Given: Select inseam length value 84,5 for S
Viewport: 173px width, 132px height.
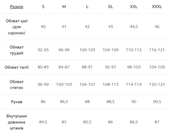Looking at the screenshot, I should (43, 122).
